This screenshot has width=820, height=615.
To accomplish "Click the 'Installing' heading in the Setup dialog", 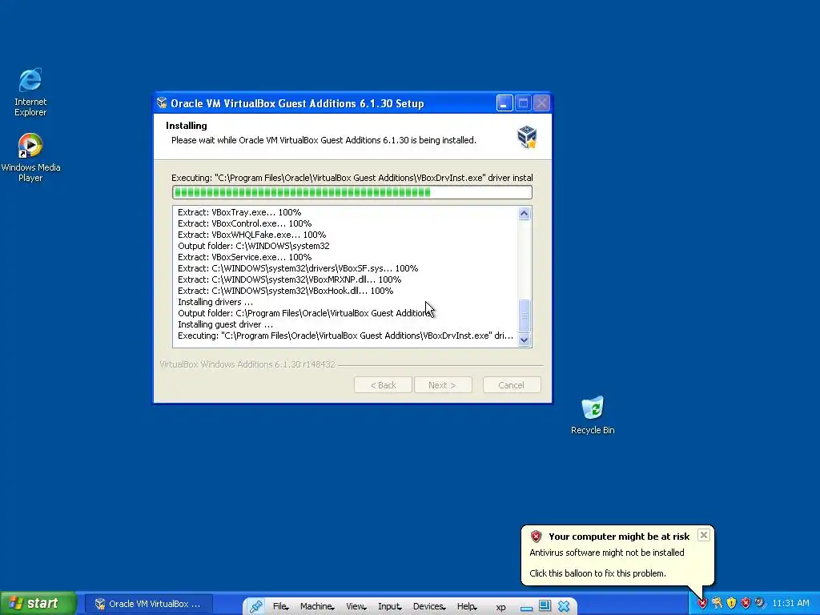I will [x=186, y=126].
